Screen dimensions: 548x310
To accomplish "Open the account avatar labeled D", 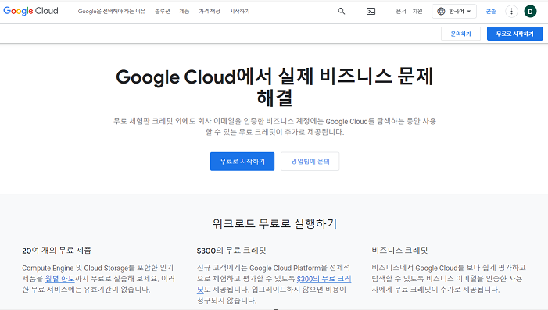I will click(x=530, y=12).
